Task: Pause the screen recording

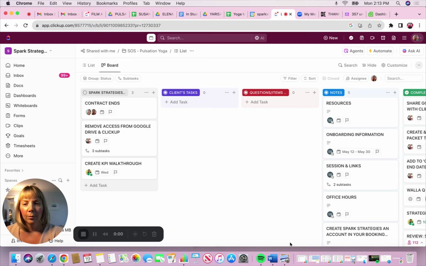Action: pyautogui.click(x=95, y=234)
